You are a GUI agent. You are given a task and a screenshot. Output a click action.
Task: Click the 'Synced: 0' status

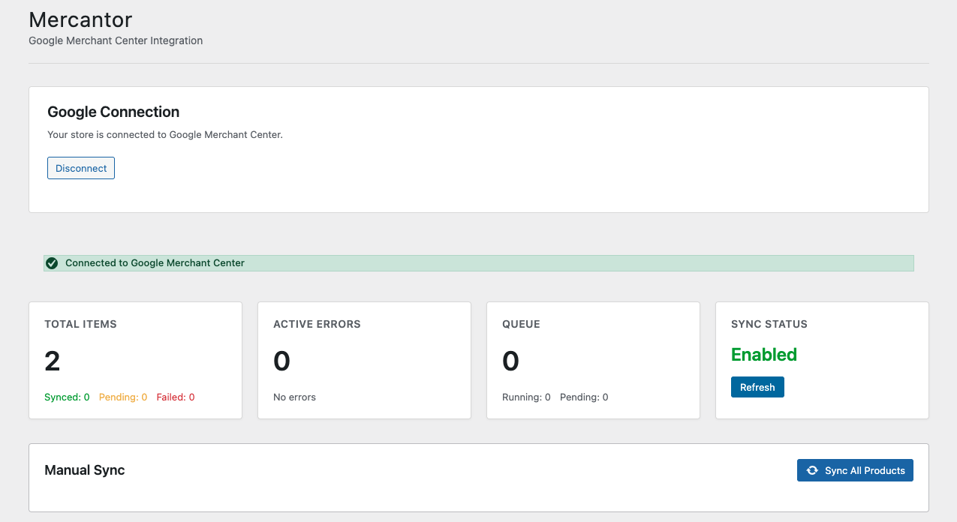67,397
